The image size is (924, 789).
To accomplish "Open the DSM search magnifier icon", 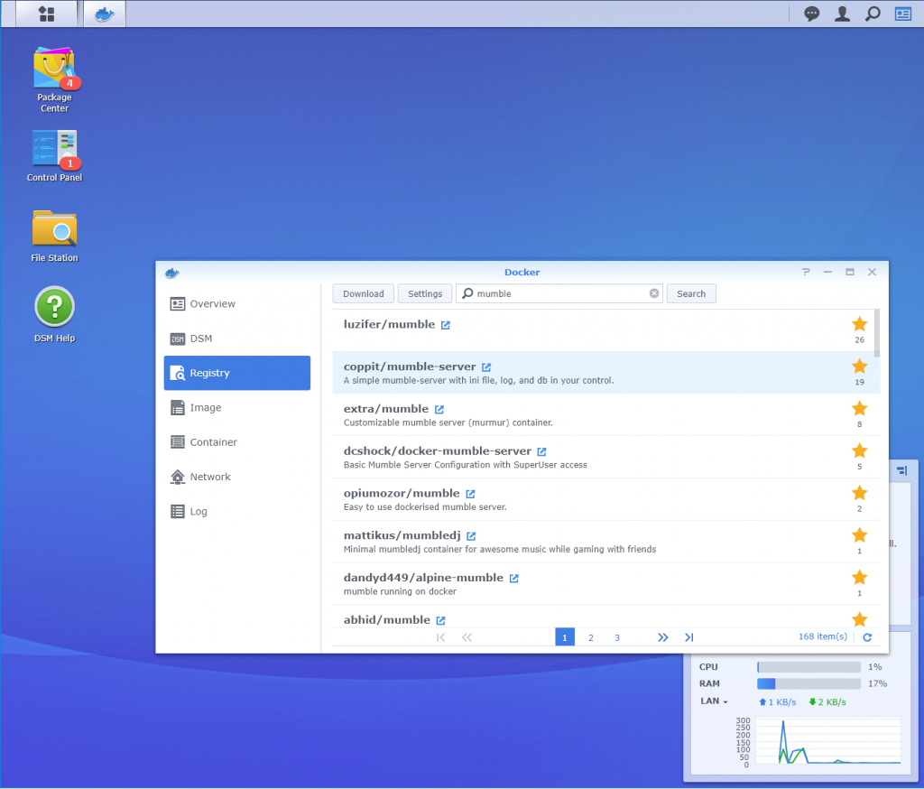I will click(x=872, y=14).
